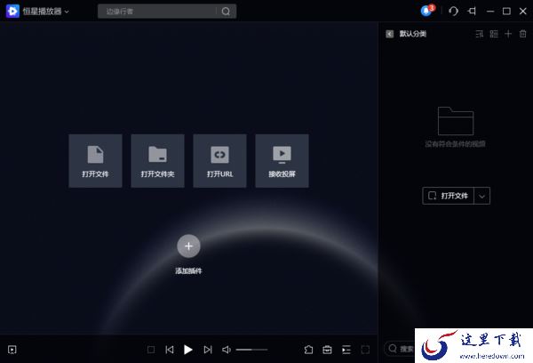533x363 pixels.
Task: Switch the playlist view mode icon
Action: point(494,34)
